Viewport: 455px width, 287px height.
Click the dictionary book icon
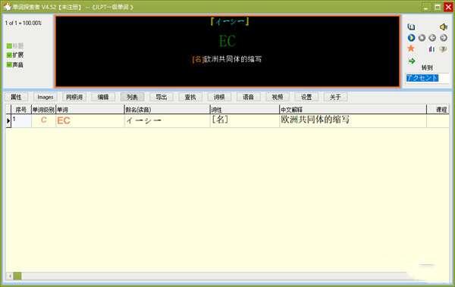[411, 27]
